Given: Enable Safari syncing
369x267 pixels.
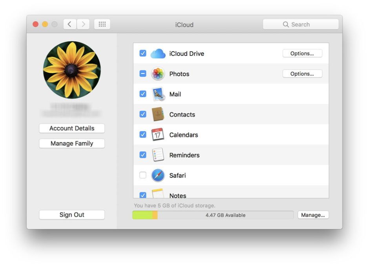Looking at the screenshot, I should coord(143,176).
